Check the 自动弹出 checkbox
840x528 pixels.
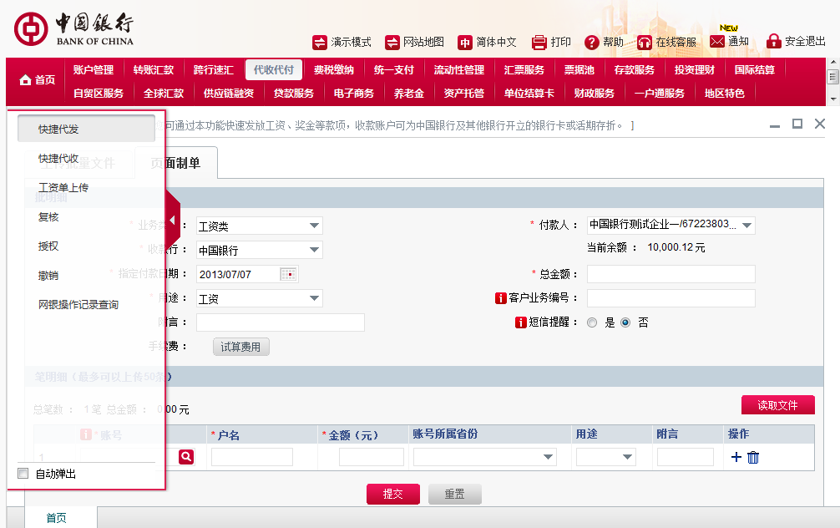tap(23, 473)
